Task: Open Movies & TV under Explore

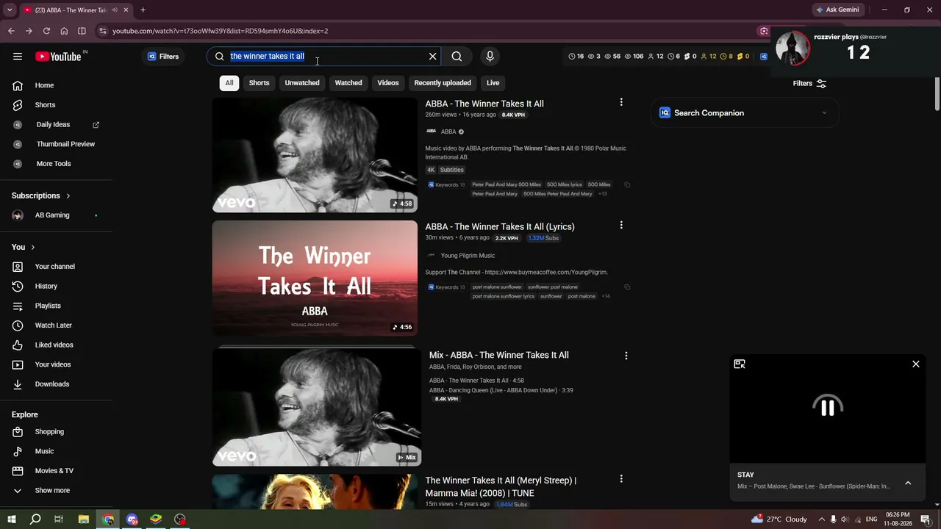Action: [x=57, y=471]
